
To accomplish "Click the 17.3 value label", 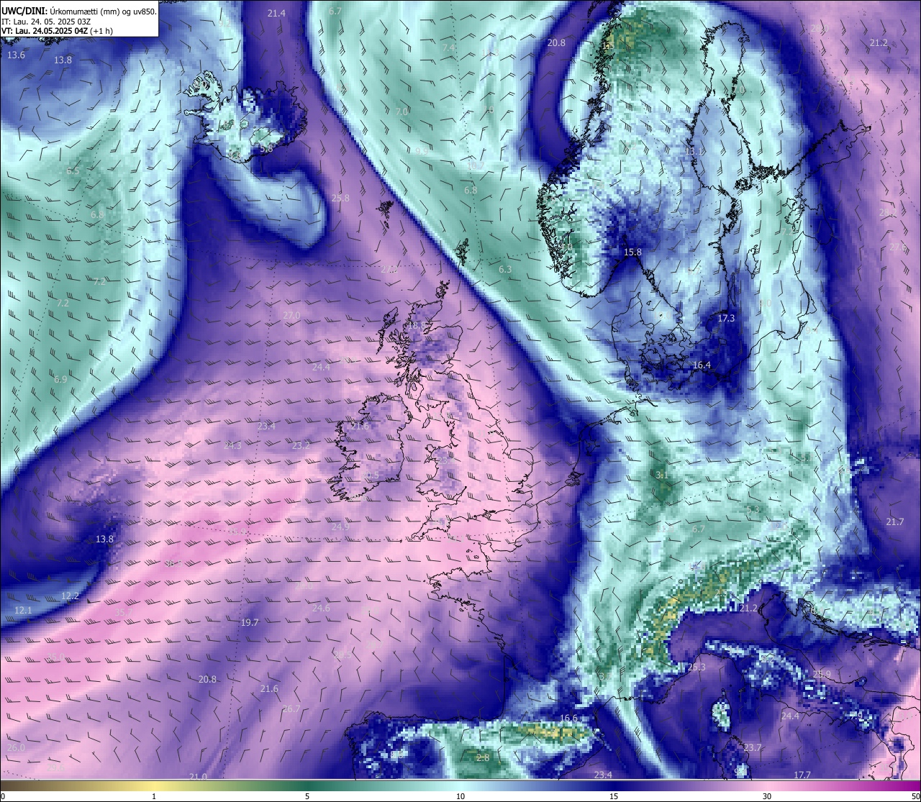I will pos(726,319).
